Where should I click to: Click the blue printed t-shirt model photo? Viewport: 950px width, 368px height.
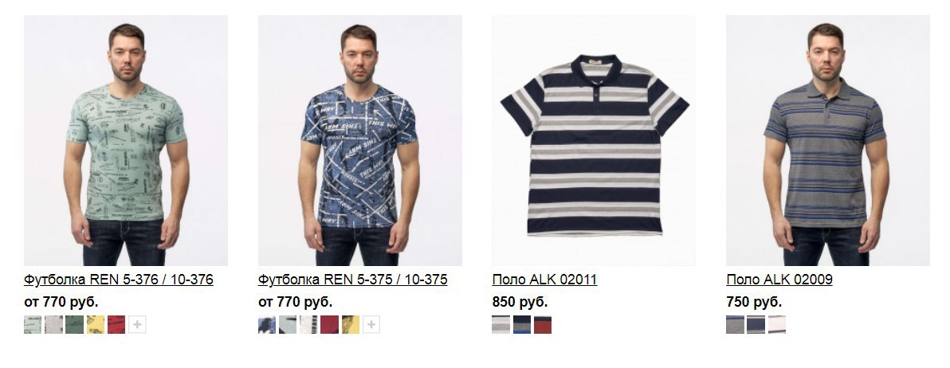[x=360, y=140]
